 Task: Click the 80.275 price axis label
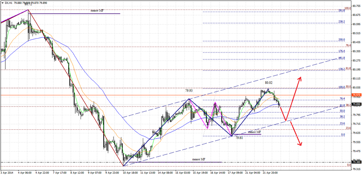pyautogui.click(x=356, y=60)
